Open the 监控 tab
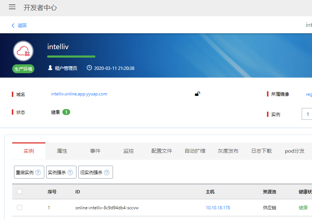Viewport: 312px width, 220px height. pos(128,151)
